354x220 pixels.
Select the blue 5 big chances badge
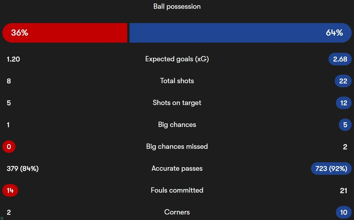pos(345,125)
